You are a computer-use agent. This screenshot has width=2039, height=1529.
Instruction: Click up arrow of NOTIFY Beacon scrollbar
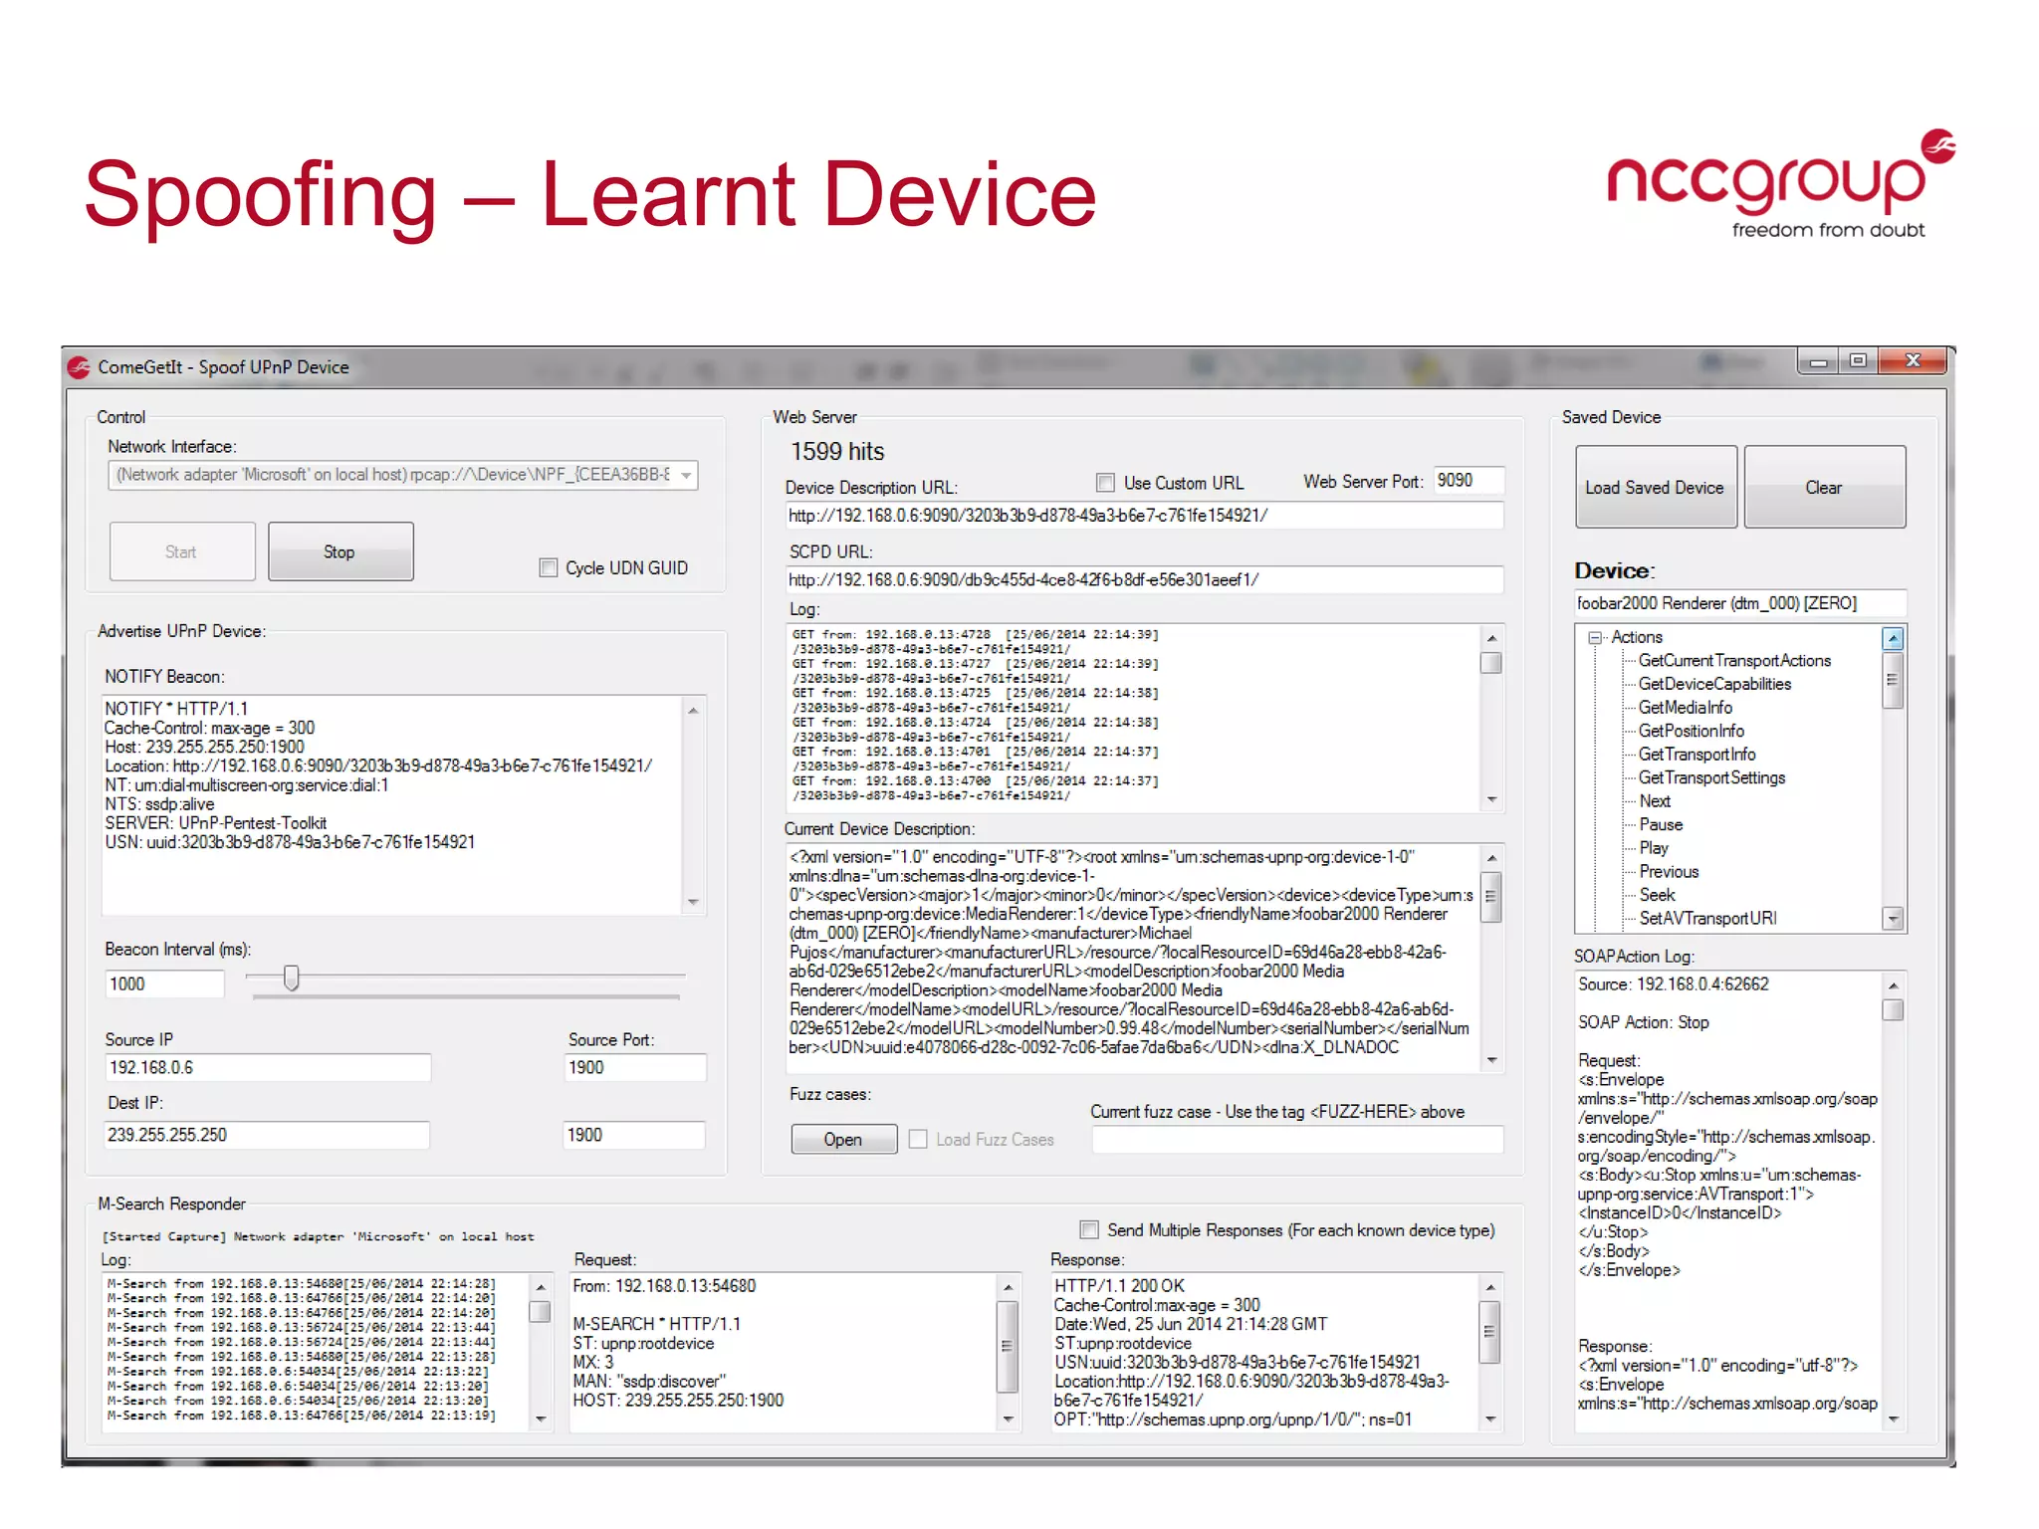point(693,710)
